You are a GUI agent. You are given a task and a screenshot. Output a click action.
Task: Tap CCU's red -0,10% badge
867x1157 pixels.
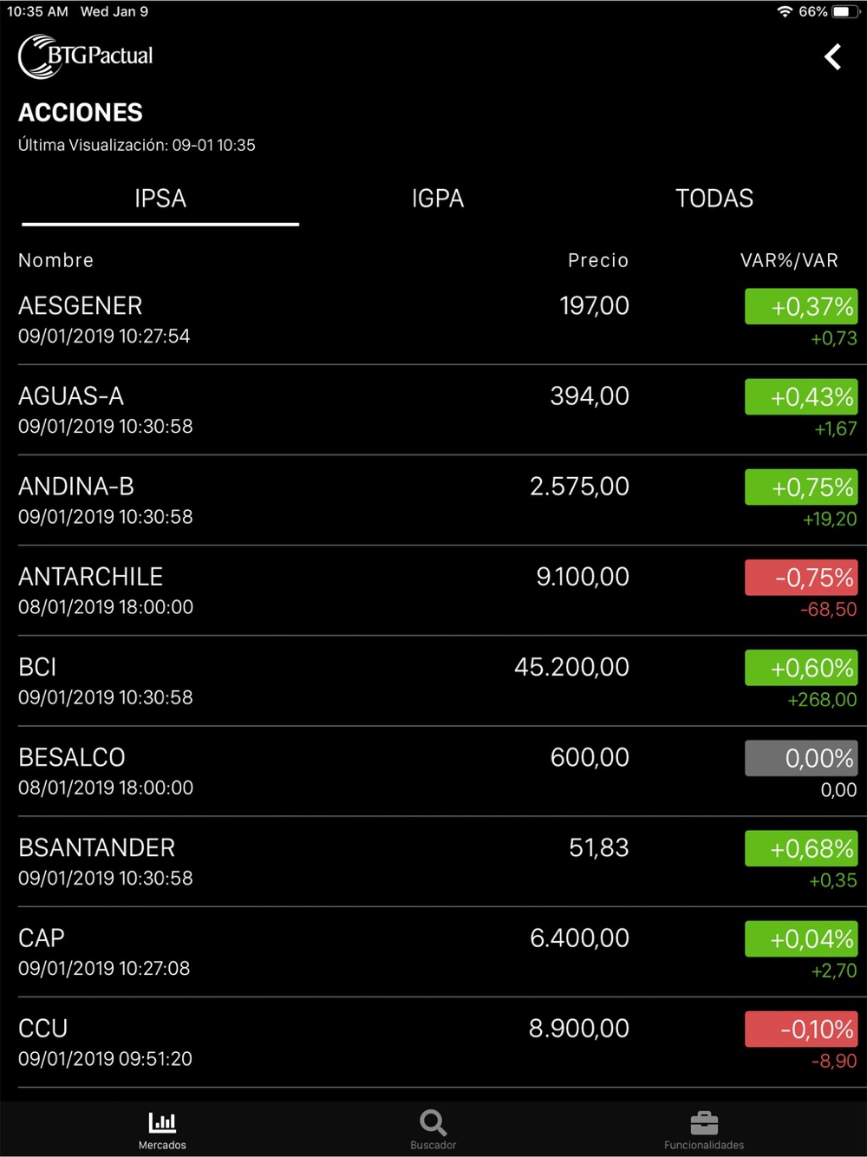[801, 1030]
